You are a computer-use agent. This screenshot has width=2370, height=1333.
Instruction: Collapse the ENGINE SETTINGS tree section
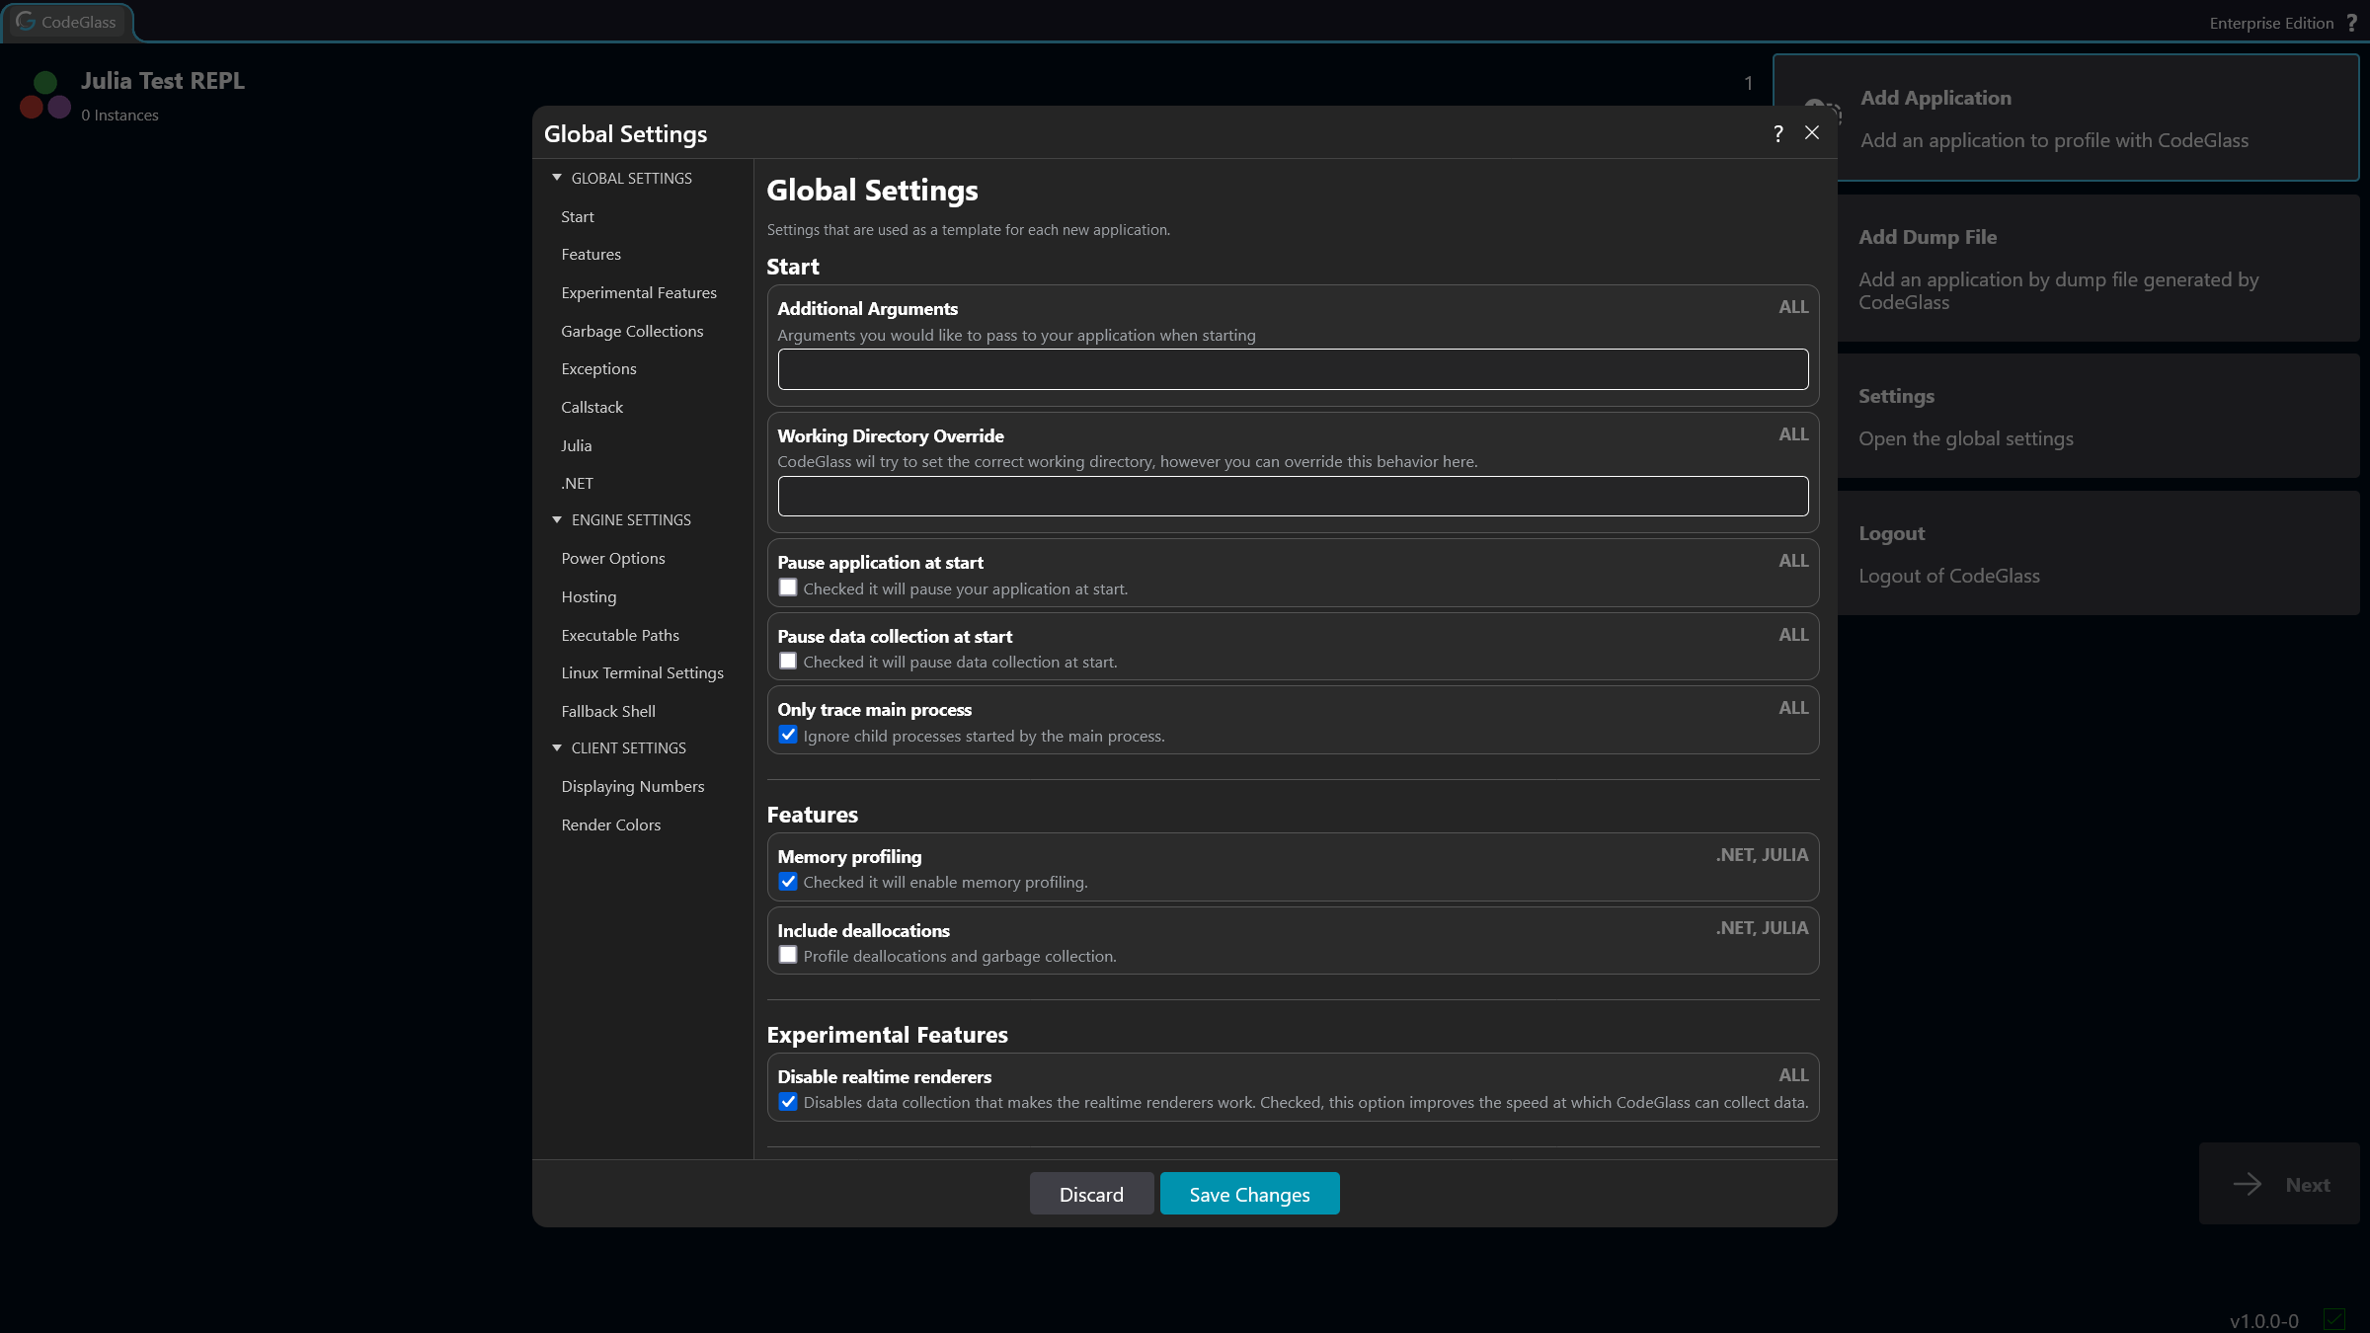[x=557, y=519]
